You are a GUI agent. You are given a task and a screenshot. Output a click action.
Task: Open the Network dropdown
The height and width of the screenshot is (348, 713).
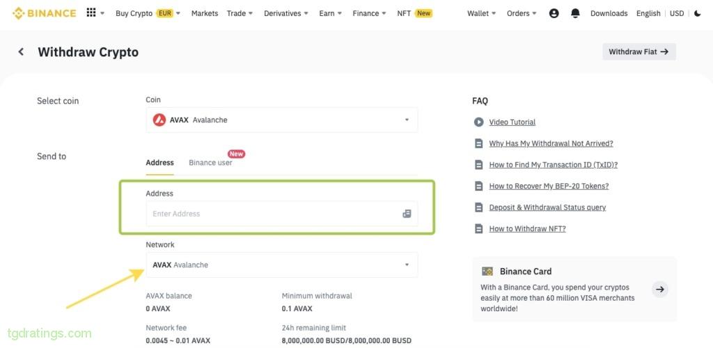tap(281, 265)
